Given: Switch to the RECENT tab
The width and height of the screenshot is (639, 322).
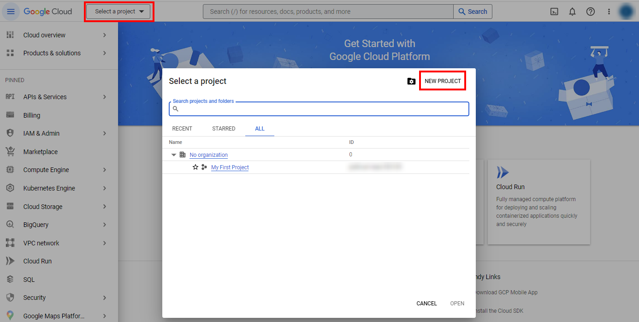Looking at the screenshot, I should [182, 129].
